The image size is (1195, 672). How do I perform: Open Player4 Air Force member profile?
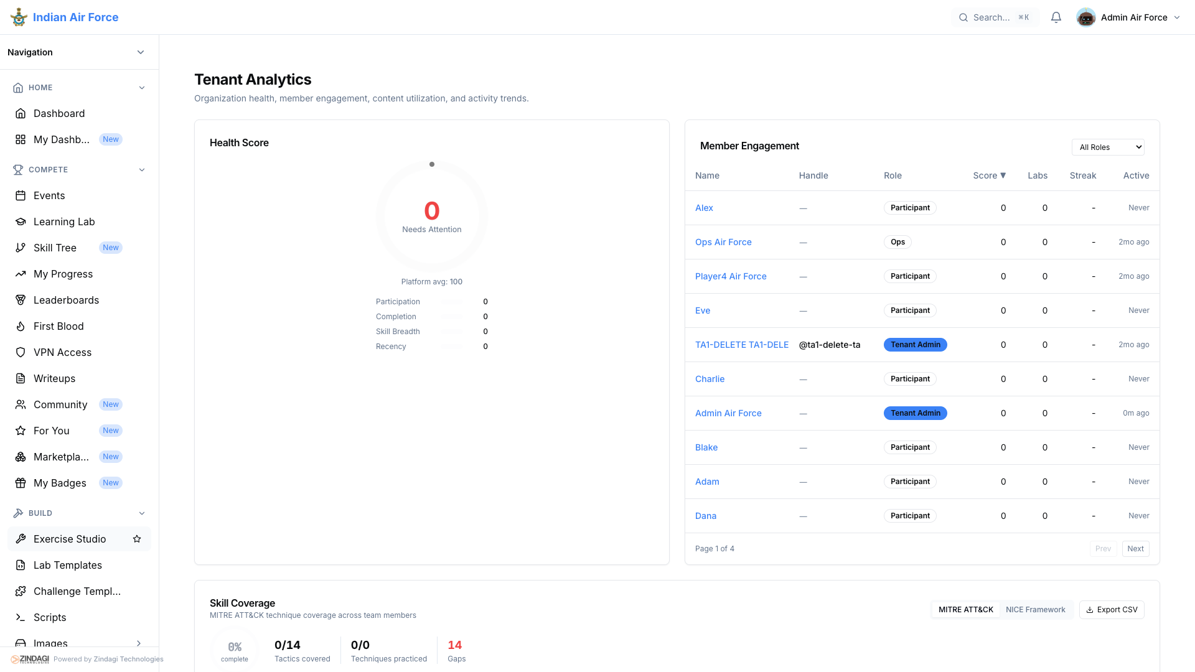tap(731, 276)
